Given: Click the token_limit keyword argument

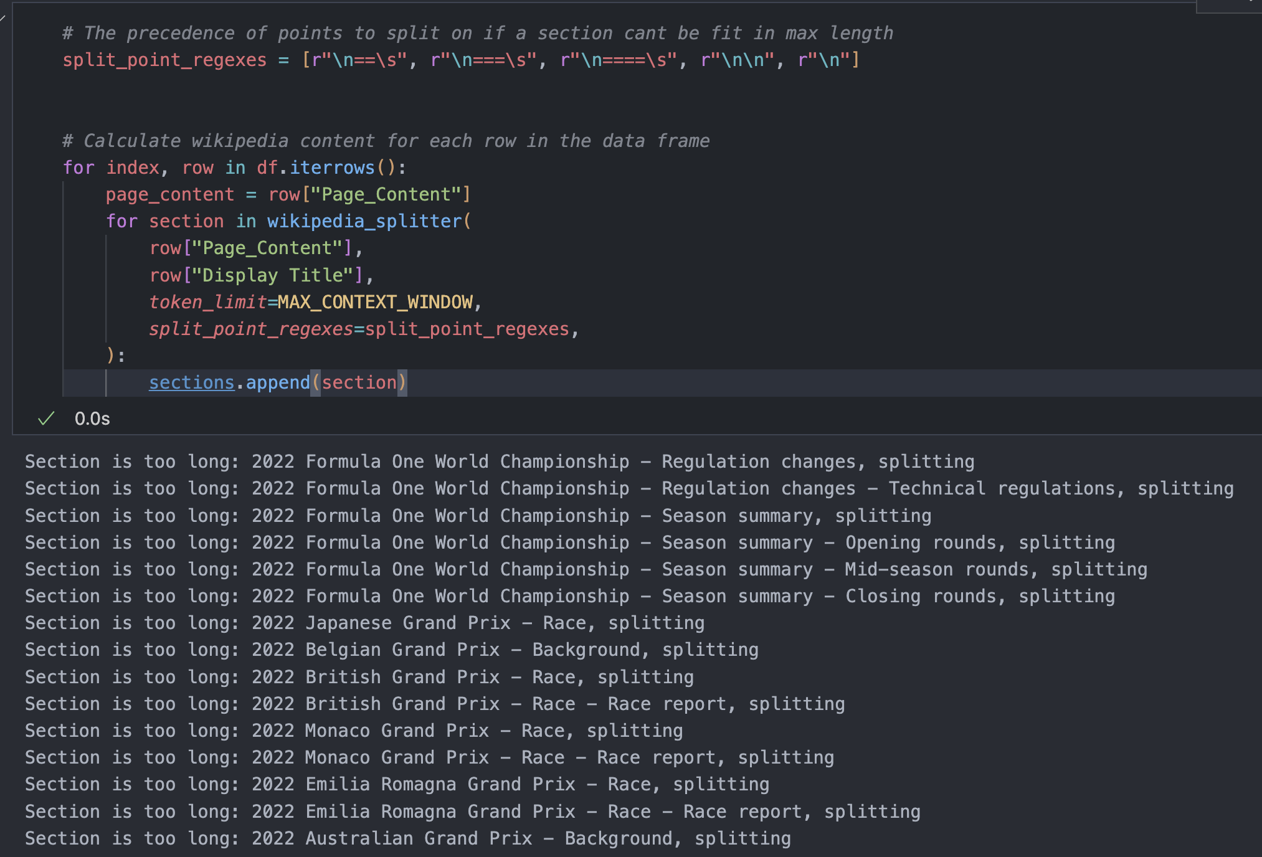Looking at the screenshot, I should [207, 302].
